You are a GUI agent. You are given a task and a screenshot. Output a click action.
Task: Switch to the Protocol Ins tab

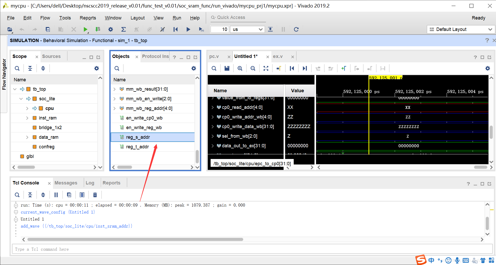155,56
